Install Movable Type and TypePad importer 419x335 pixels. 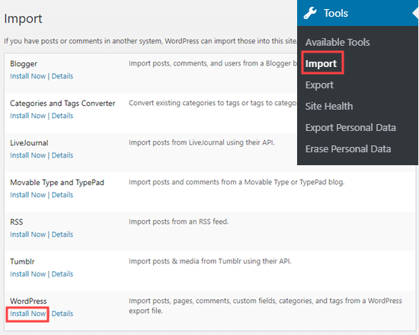point(27,195)
